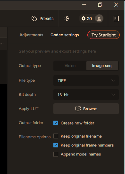This screenshot has width=125, height=174.
Task: Click the Browse monitor-folder icon
Action: pos(78,109)
